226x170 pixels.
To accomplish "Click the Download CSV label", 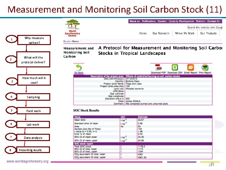I will [175, 73].
